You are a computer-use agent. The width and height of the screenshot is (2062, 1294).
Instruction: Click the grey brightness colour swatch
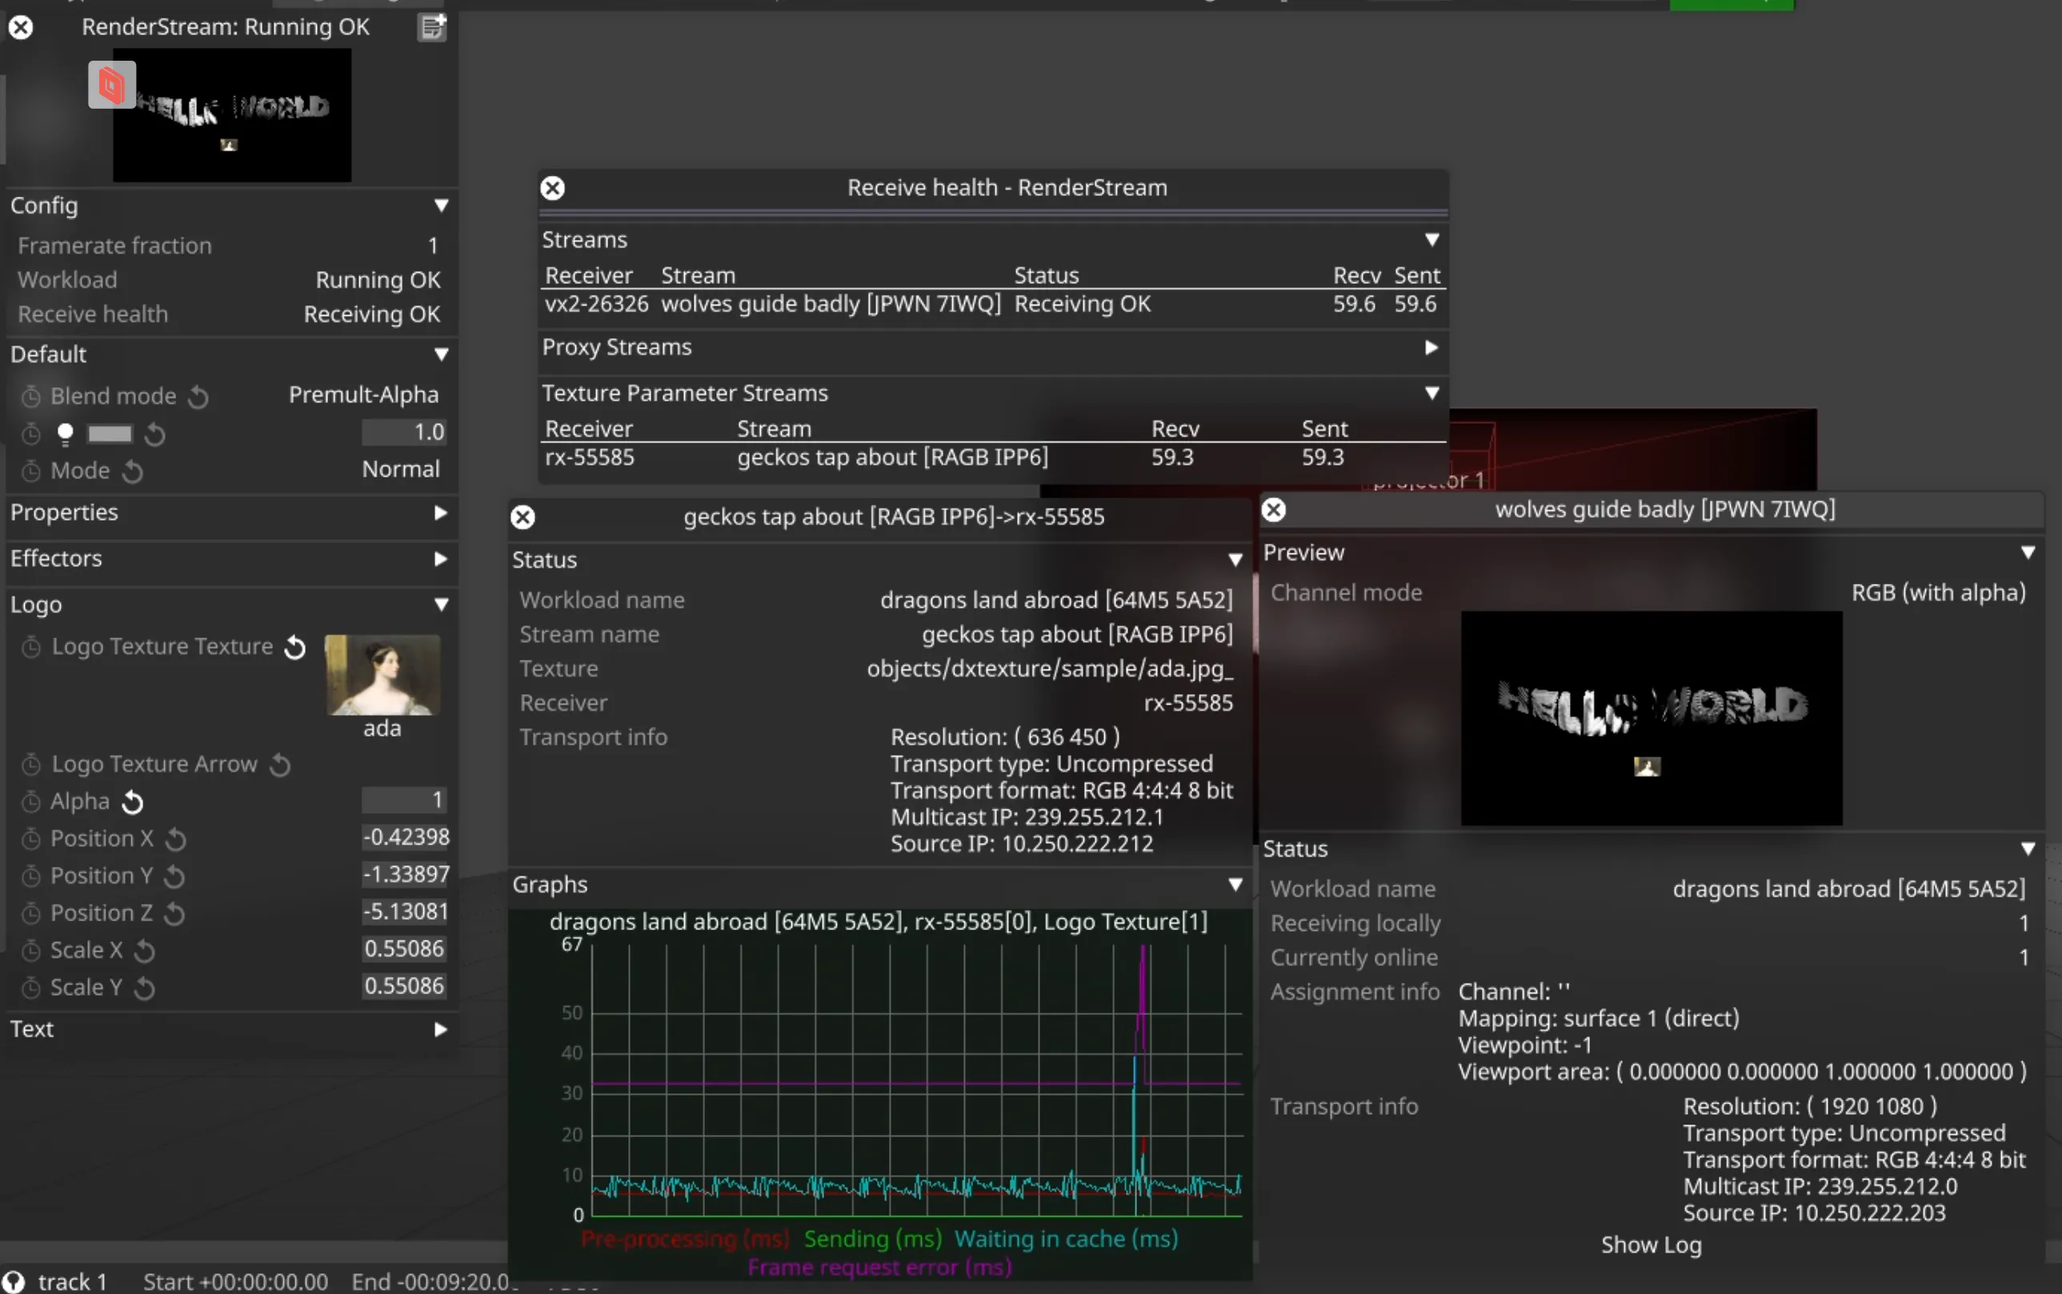coord(110,434)
